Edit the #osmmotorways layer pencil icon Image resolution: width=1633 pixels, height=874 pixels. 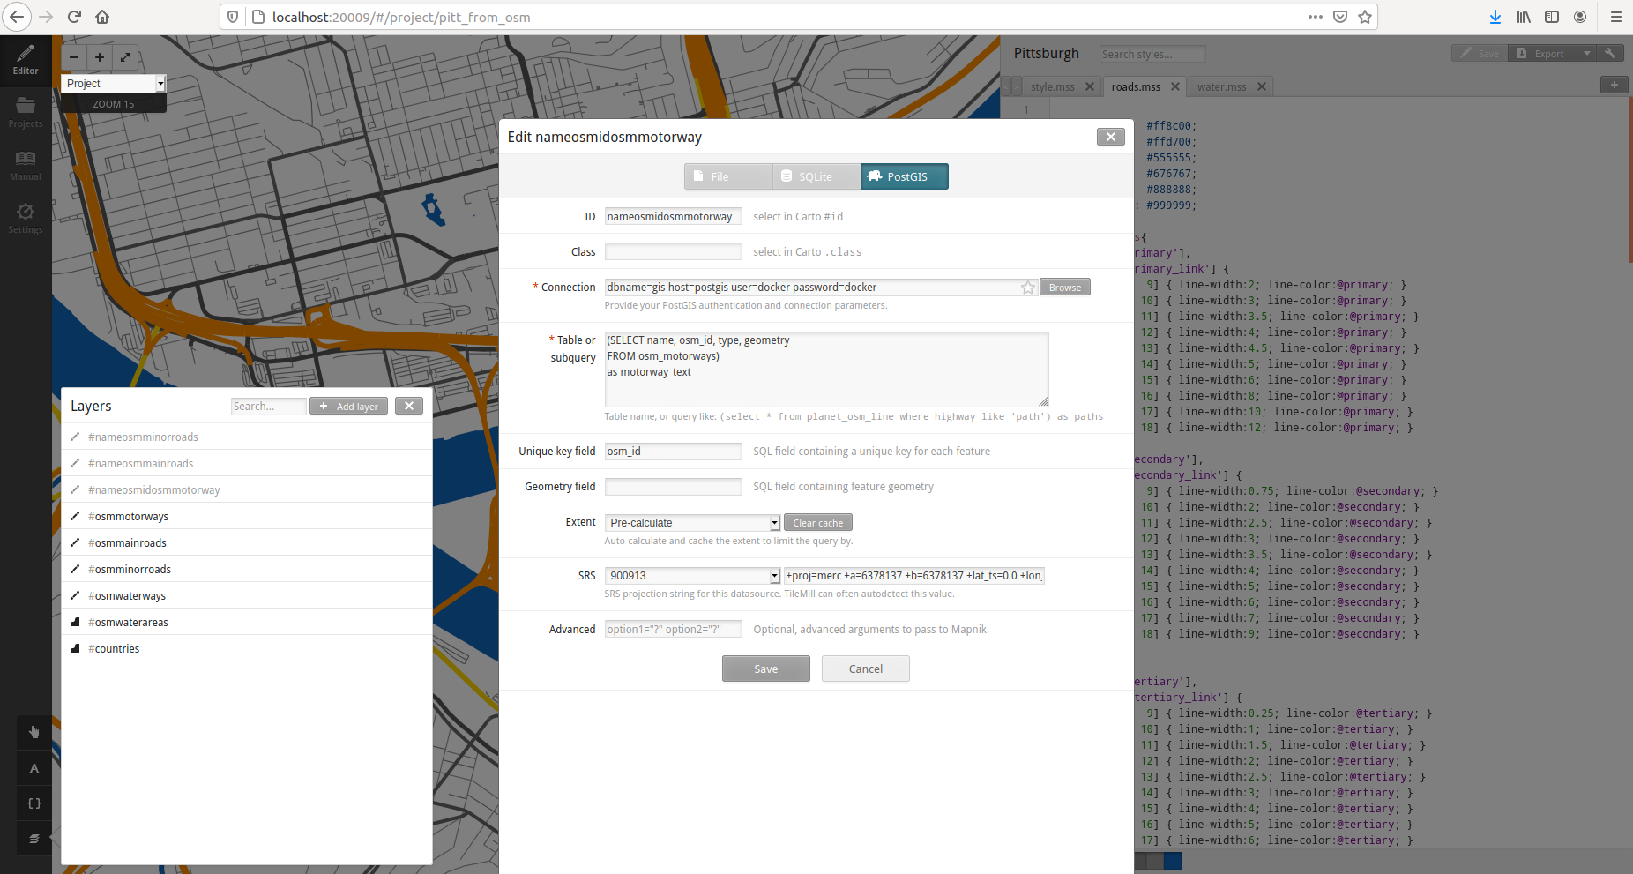[75, 516]
